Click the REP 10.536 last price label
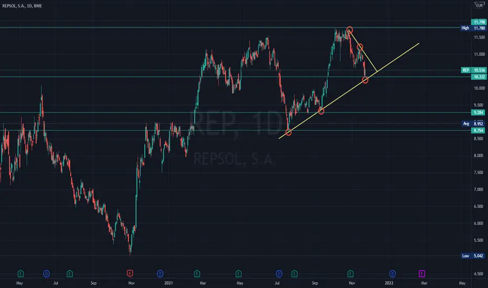The width and height of the screenshot is (488, 288). pos(473,70)
